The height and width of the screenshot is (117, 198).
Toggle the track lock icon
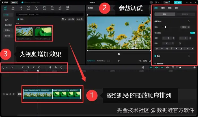point(7,94)
